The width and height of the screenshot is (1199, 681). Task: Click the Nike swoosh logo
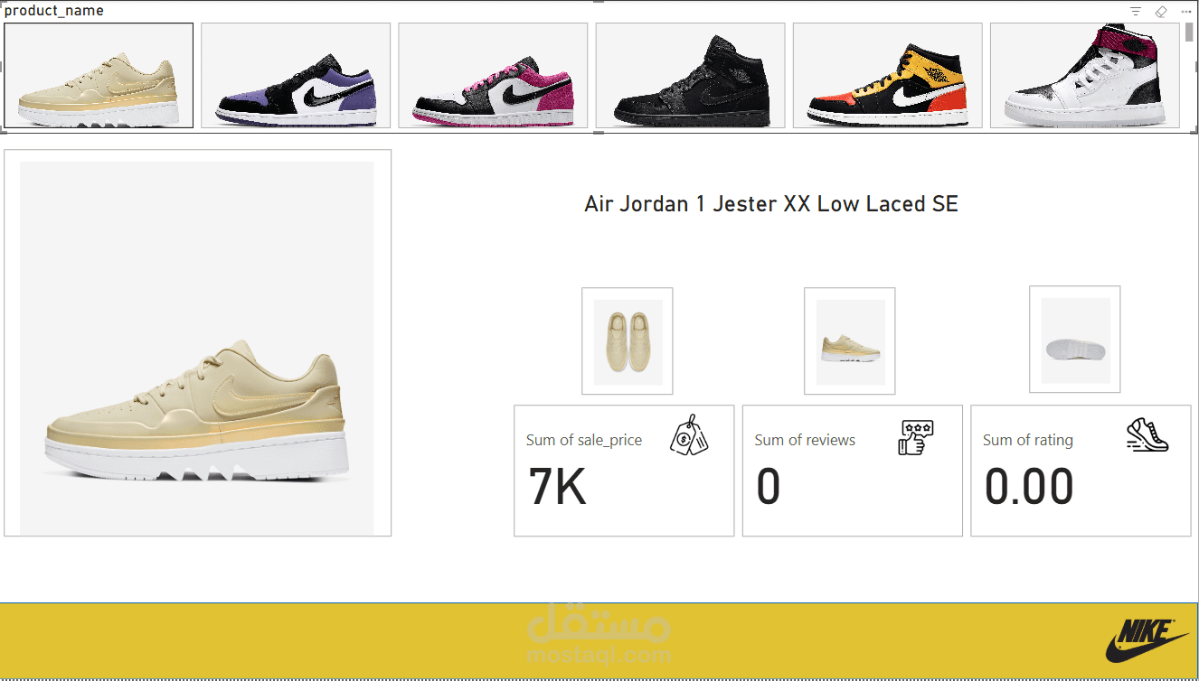[1147, 640]
